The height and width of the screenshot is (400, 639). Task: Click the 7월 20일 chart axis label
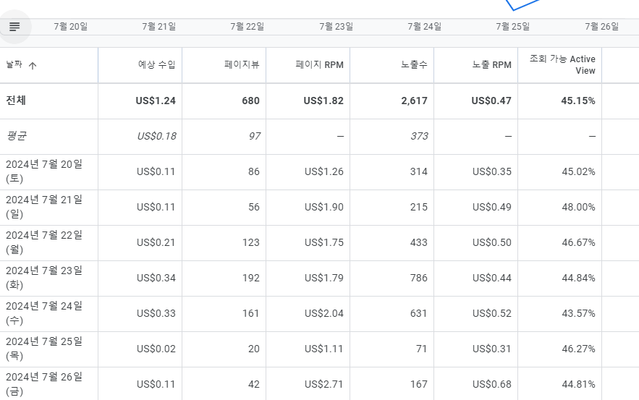pyautogui.click(x=70, y=27)
